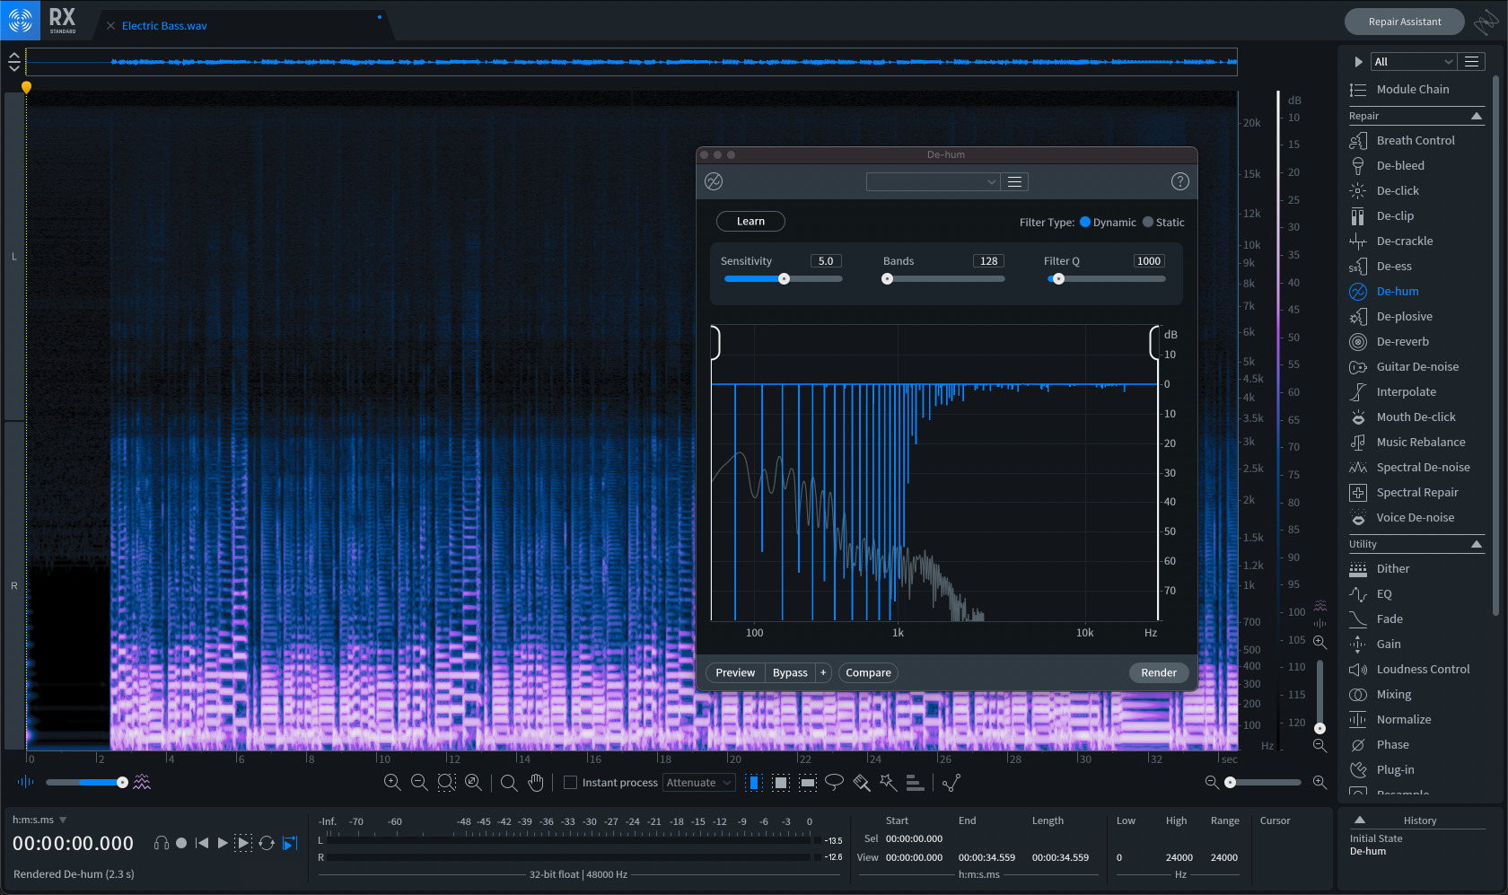Image resolution: width=1508 pixels, height=895 pixels.
Task: Click the Learn button
Action: (x=750, y=221)
